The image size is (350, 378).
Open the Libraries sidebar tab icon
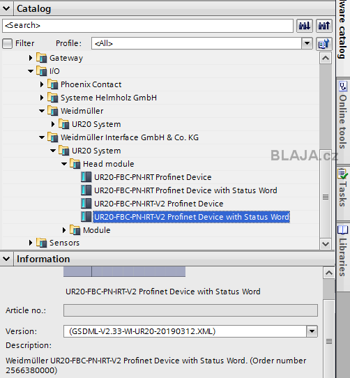343,229
